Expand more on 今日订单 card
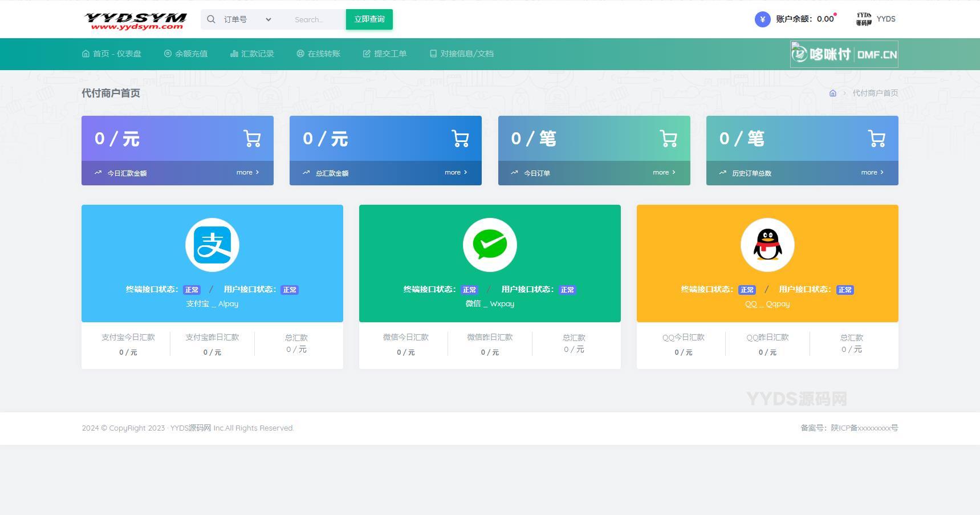Viewport: 980px width, 515px height. (x=664, y=172)
